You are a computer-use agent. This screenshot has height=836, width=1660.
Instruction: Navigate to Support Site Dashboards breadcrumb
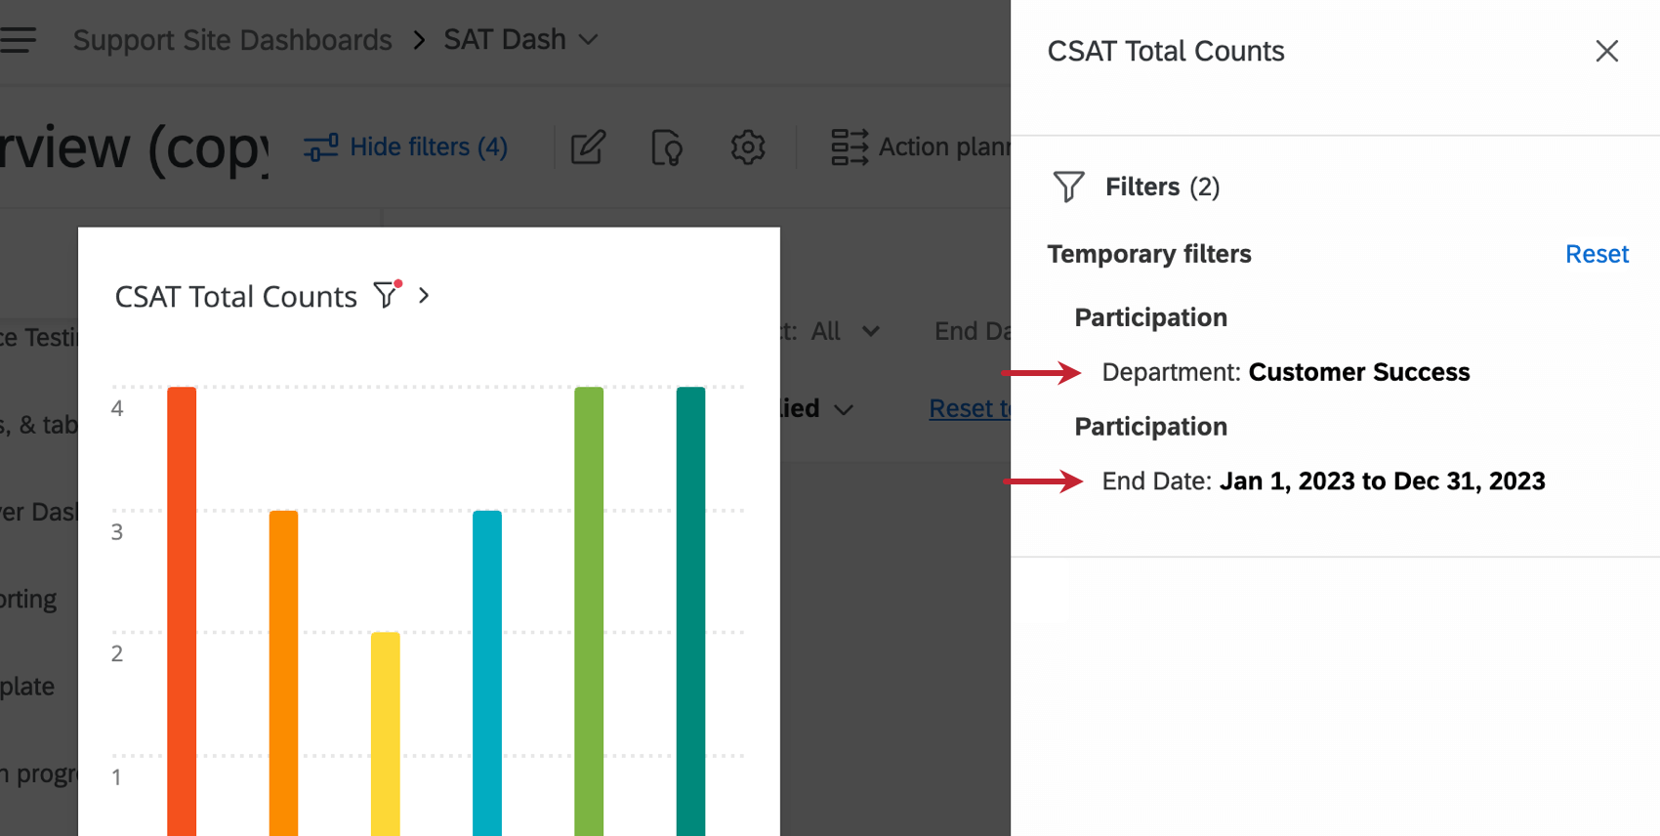tap(232, 39)
